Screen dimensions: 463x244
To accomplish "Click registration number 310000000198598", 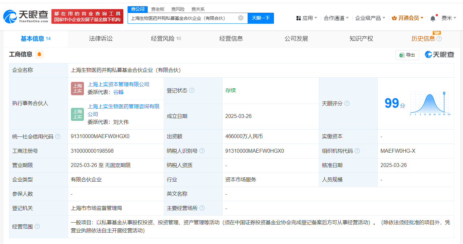I will 92,151.
